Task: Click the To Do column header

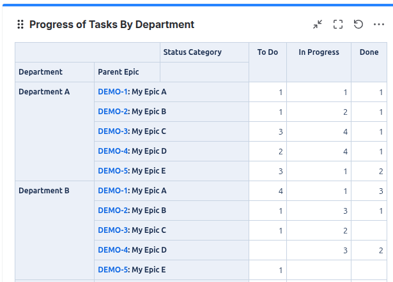Action: pyautogui.click(x=267, y=52)
